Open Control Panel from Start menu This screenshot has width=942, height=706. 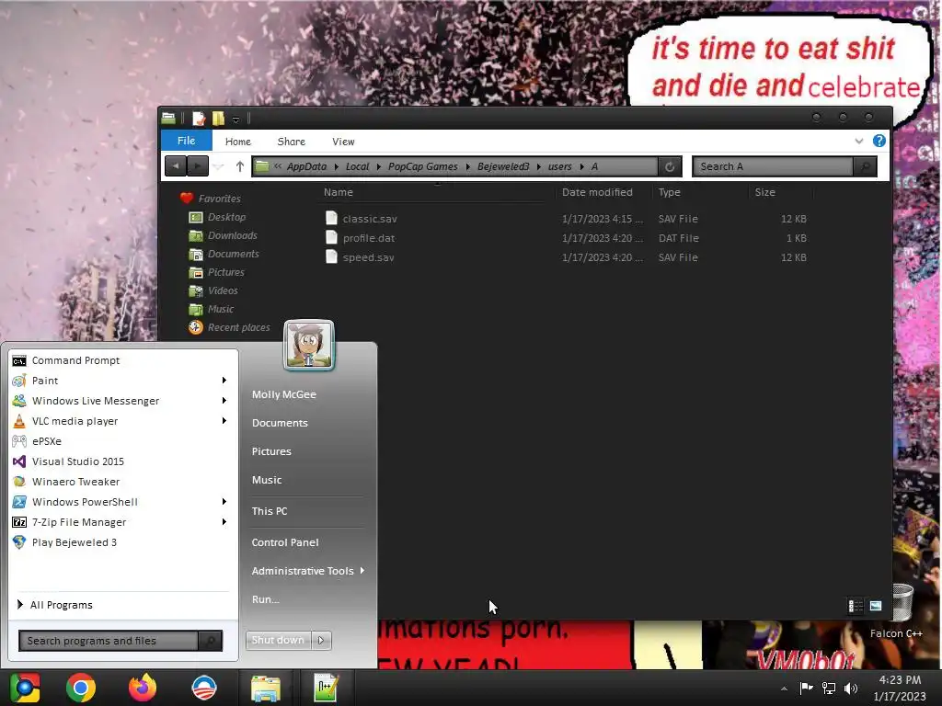(285, 542)
